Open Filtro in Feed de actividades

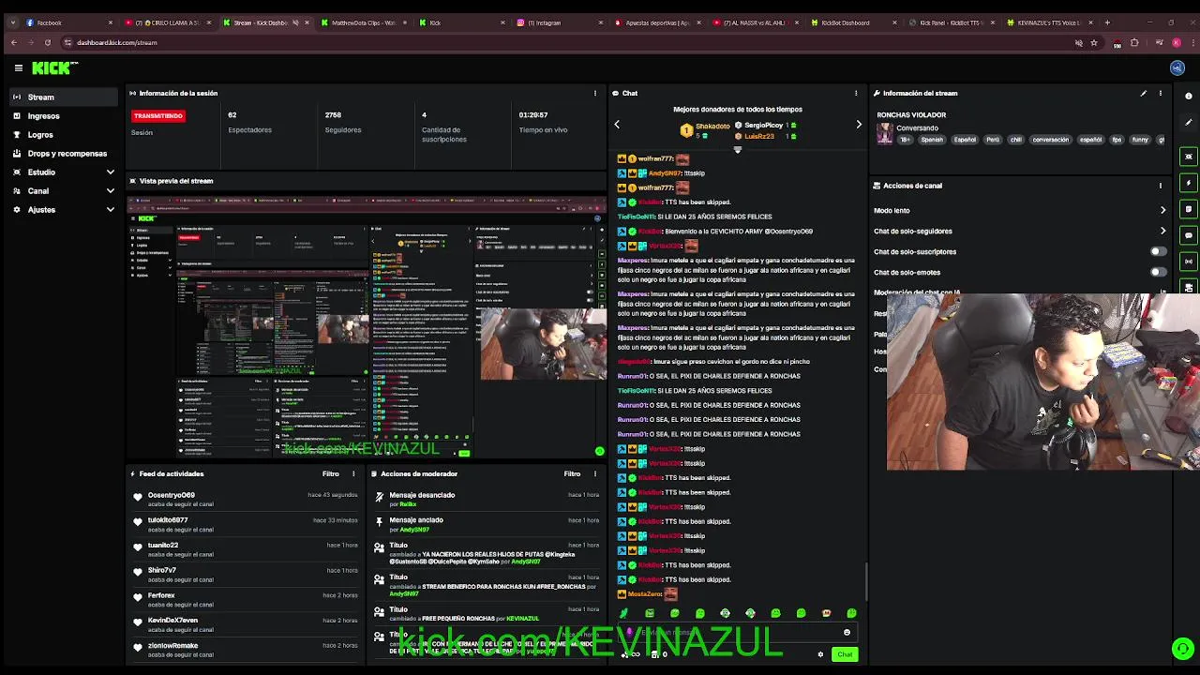(x=330, y=473)
